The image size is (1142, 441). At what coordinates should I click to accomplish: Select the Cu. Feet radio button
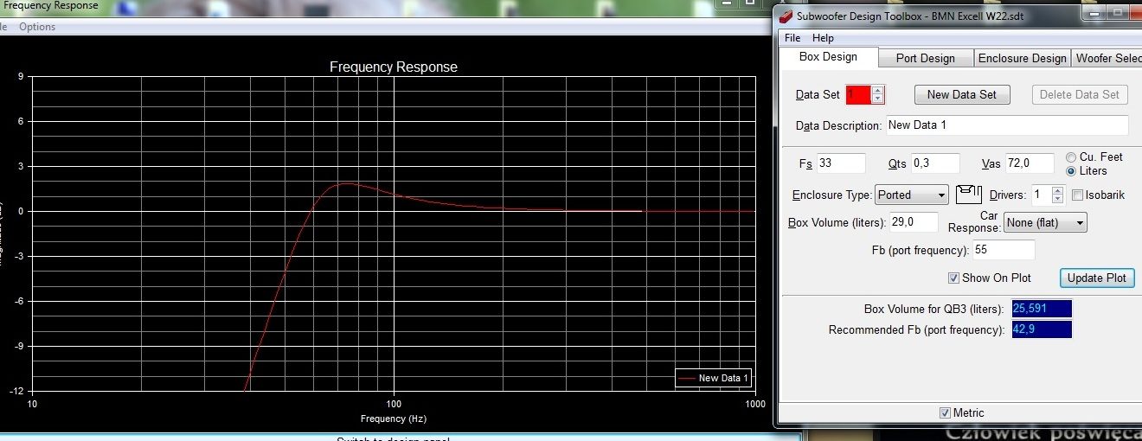(1071, 157)
